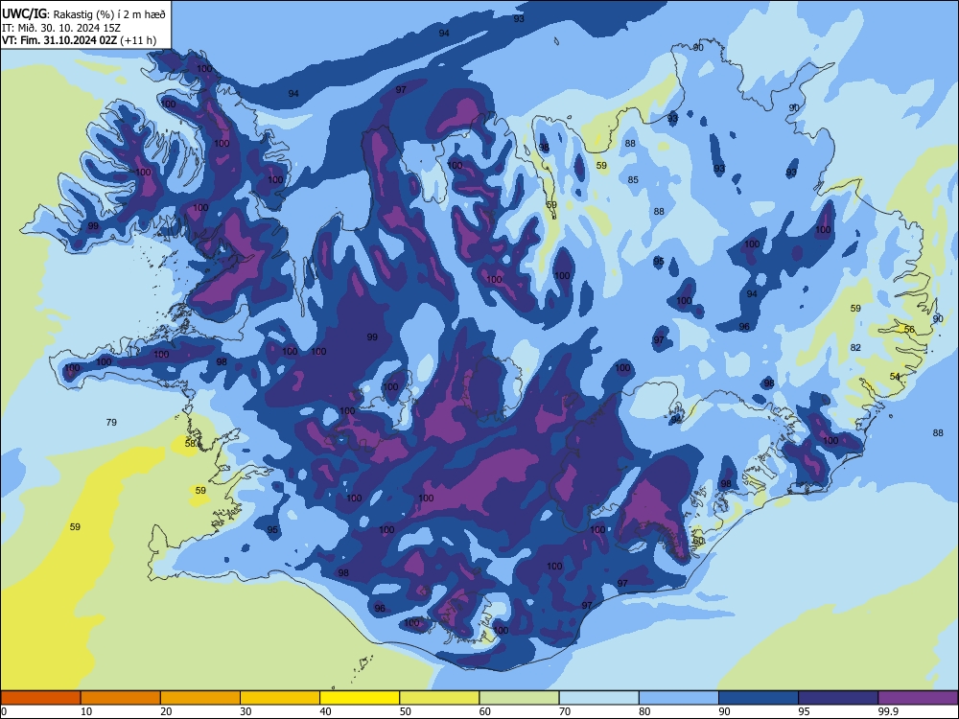This screenshot has width=959, height=719.
Task: Click the bright yellow 40–50 legend swatch
Action: click(360, 698)
